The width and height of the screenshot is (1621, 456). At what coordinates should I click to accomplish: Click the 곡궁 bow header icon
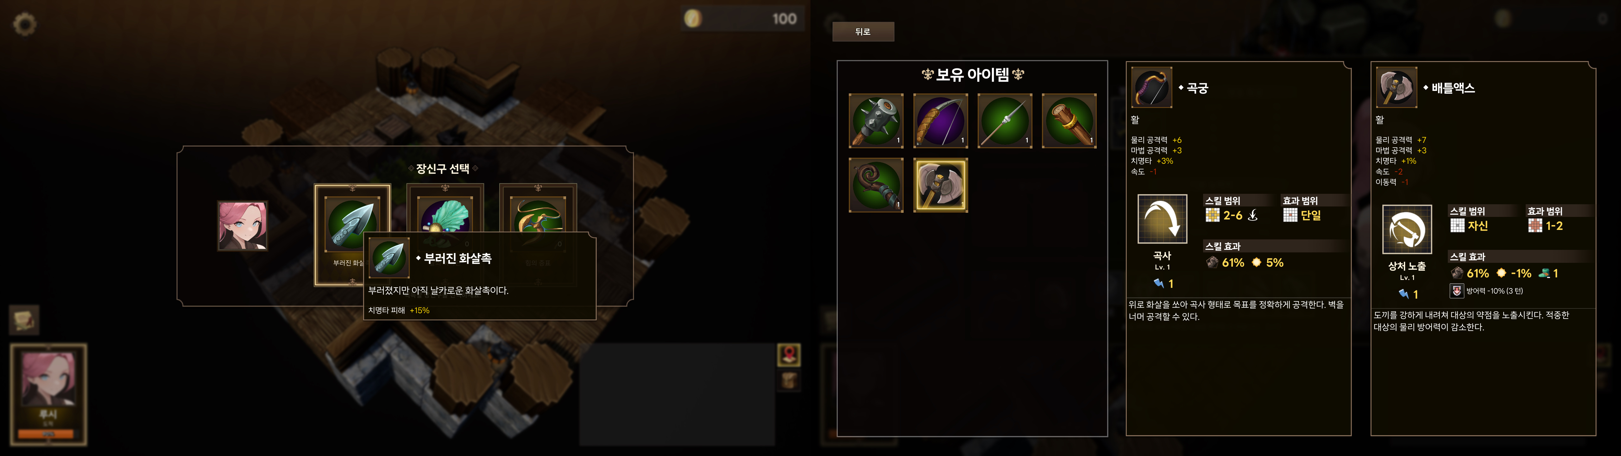1151,87
